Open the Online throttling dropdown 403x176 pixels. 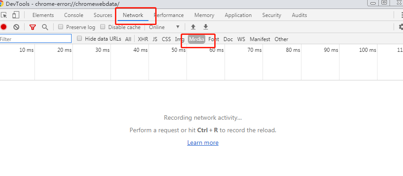(165, 27)
